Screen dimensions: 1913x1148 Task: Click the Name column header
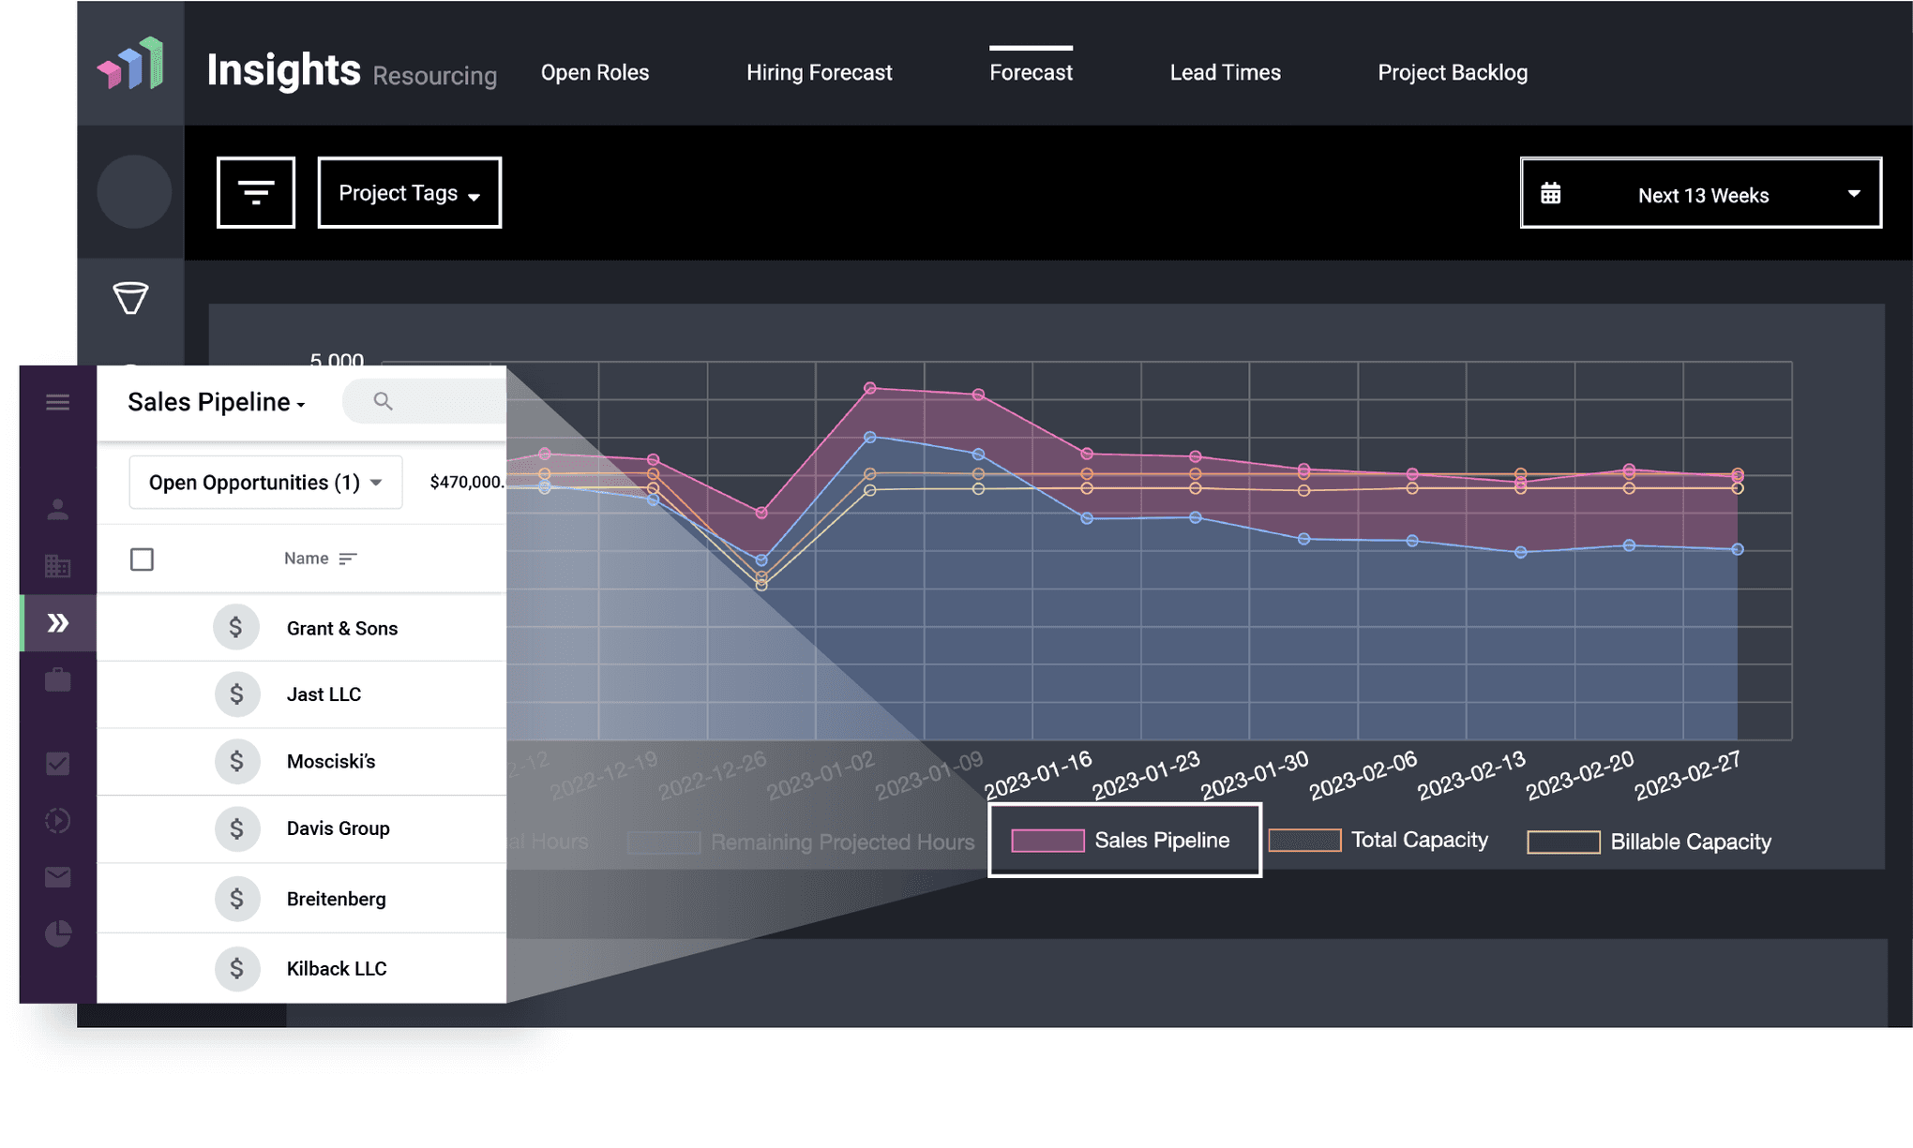[x=306, y=559]
